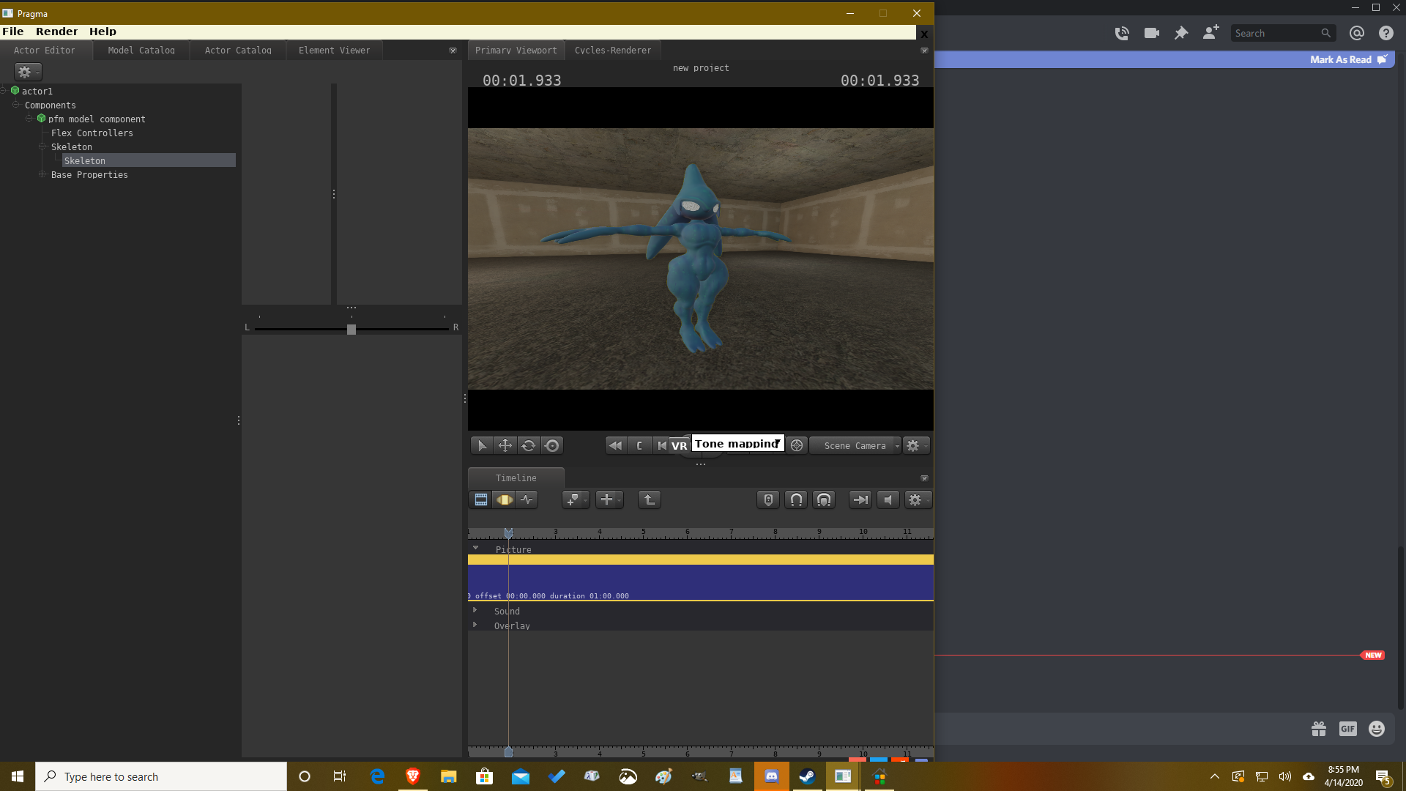Toggle timeline snapping magnet
Viewport: 1406px width, 791px height.
coord(796,500)
